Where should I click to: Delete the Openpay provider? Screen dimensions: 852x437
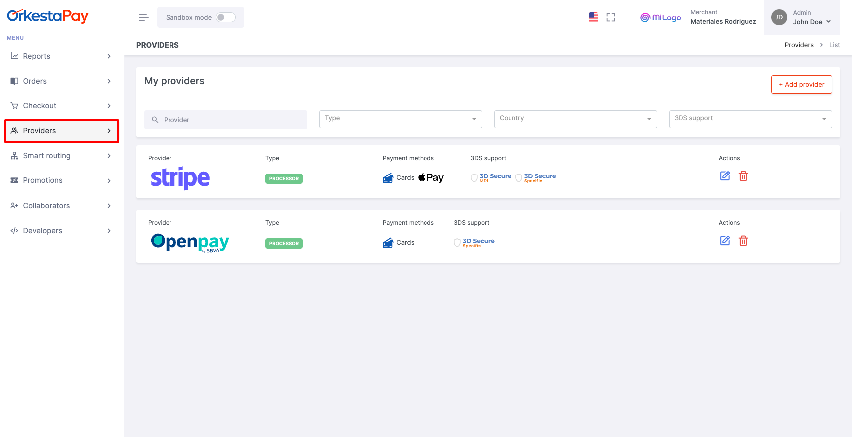(743, 241)
